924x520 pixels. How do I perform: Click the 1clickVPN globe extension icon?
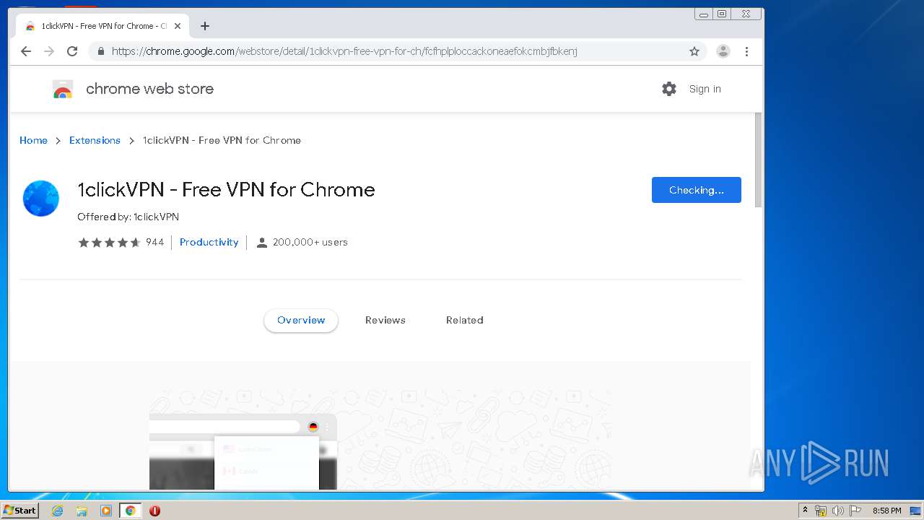[40, 199]
